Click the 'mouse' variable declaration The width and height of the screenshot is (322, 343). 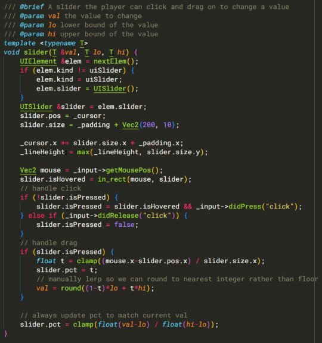(x=50, y=170)
